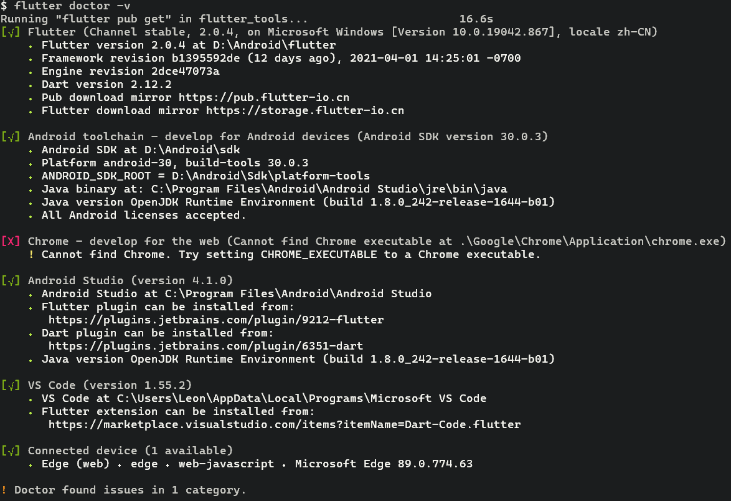Open the 6351-dart JetBrains plugin link
Viewport: 731px width, 501px height.
(x=205, y=346)
